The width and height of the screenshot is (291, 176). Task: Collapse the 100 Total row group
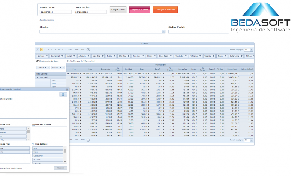[37, 77]
